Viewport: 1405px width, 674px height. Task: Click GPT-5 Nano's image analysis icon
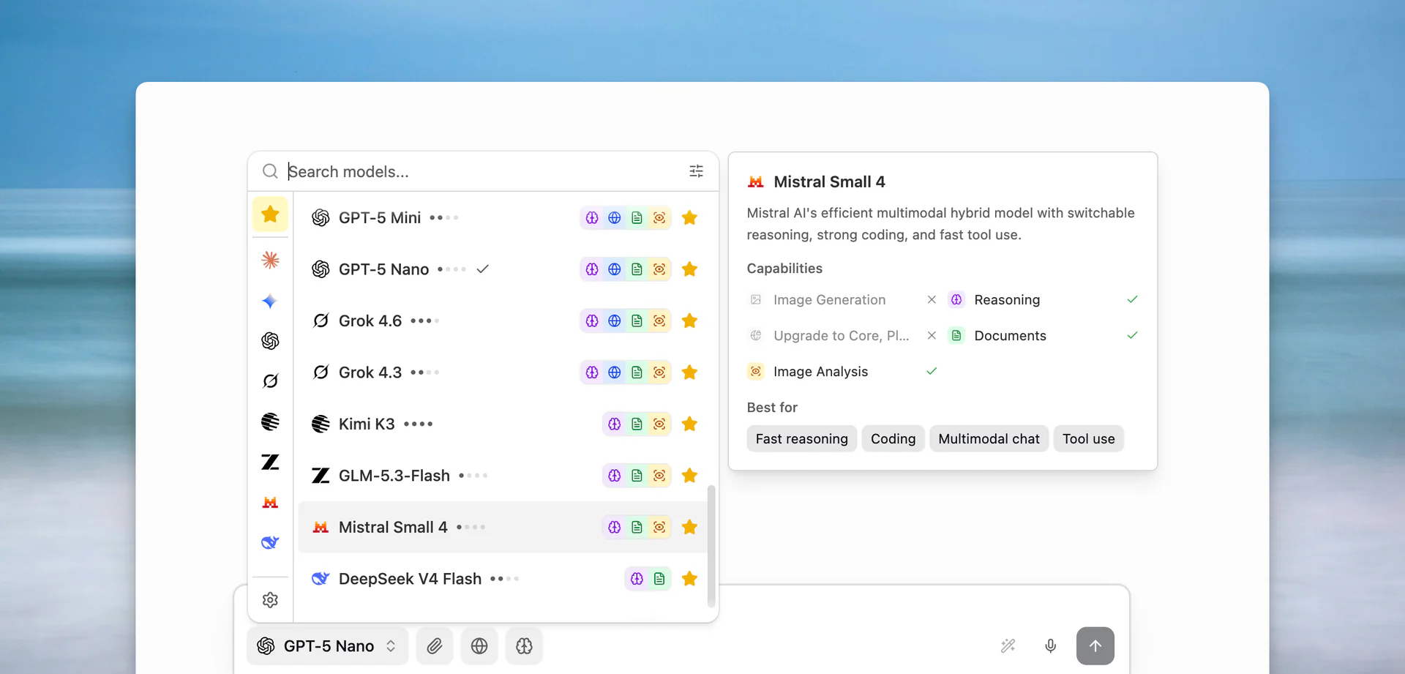click(659, 269)
